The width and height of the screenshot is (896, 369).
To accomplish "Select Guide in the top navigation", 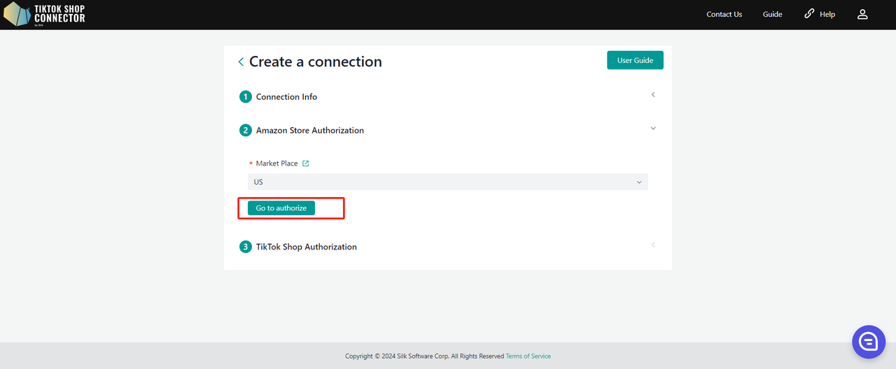I will click(x=772, y=14).
